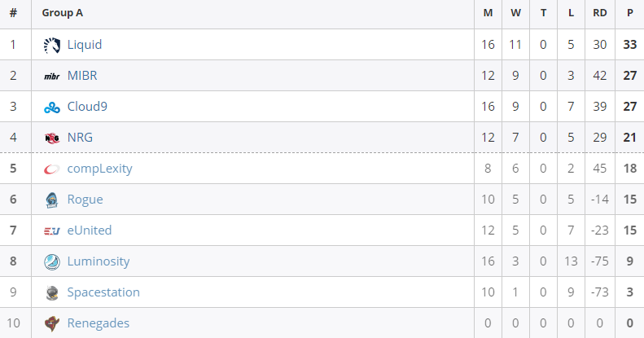Open the Liquid team link
Screen dimensions: 644x338
pyautogui.click(x=85, y=45)
